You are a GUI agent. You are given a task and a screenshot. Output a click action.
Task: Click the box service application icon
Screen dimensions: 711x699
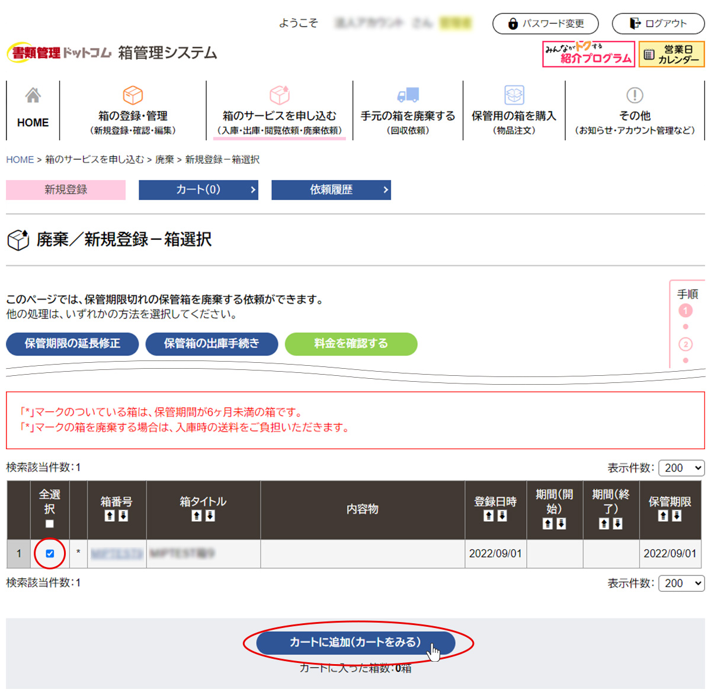pyautogui.click(x=279, y=95)
